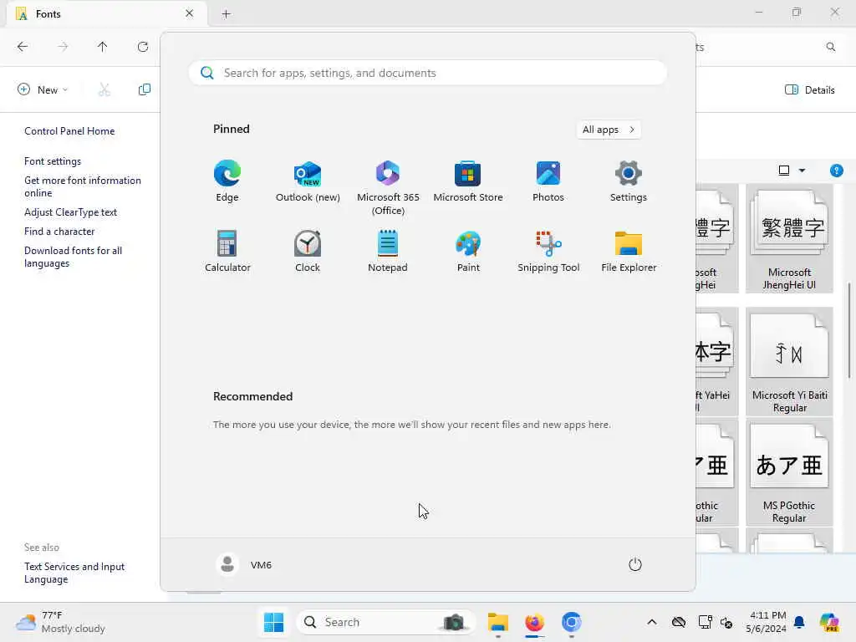
Task: Select the Fonts tab
Action: point(106,13)
